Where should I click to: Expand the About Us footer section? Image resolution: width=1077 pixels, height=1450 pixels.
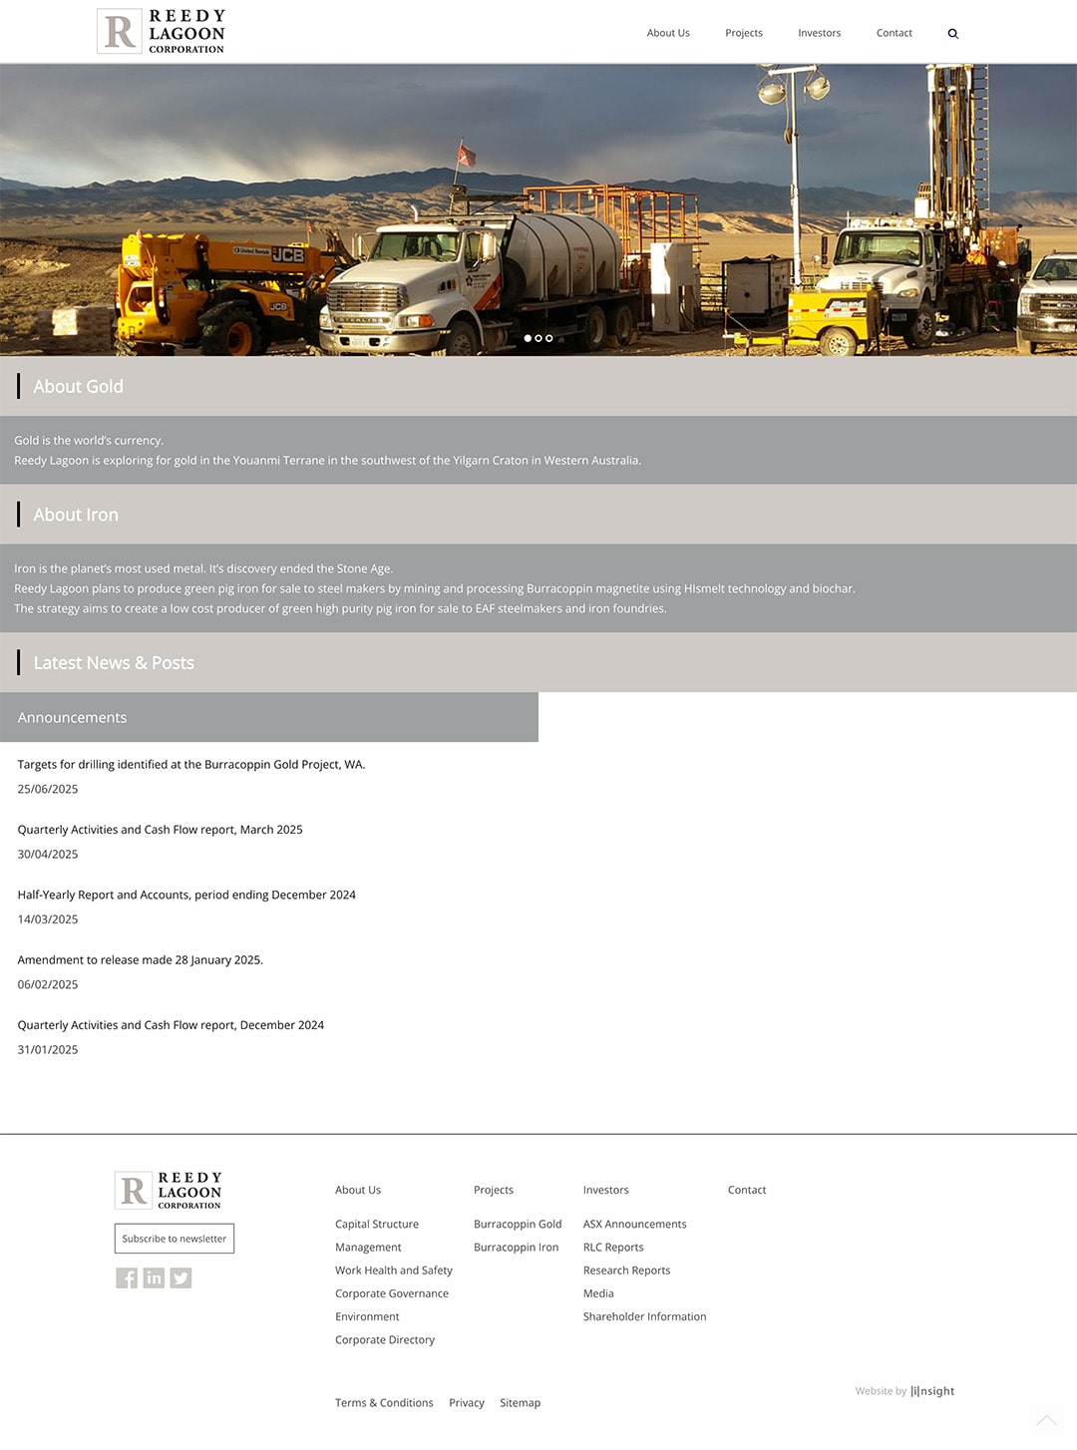pyautogui.click(x=357, y=1190)
